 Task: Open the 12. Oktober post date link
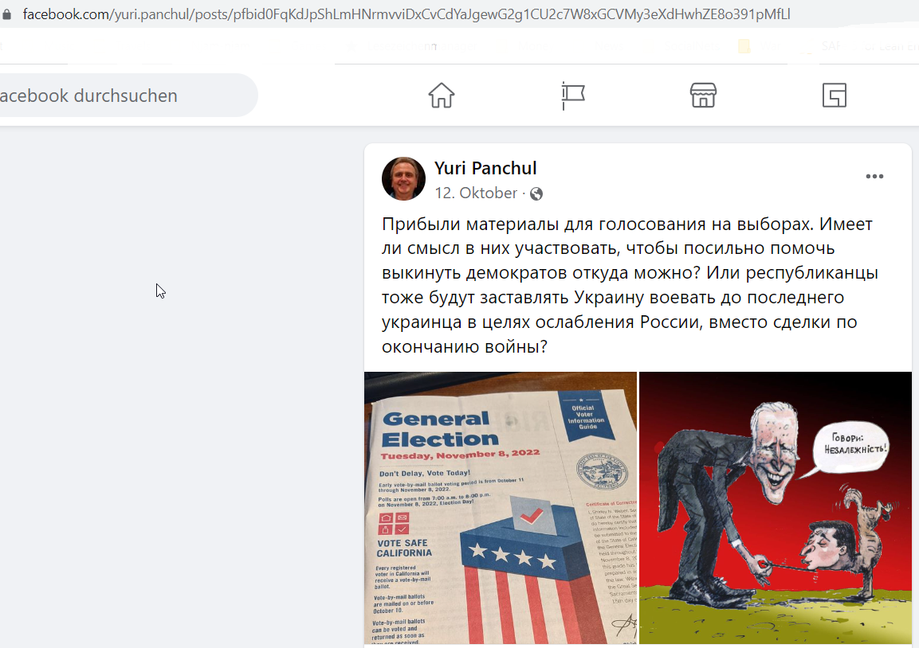pyautogui.click(x=476, y=193)
